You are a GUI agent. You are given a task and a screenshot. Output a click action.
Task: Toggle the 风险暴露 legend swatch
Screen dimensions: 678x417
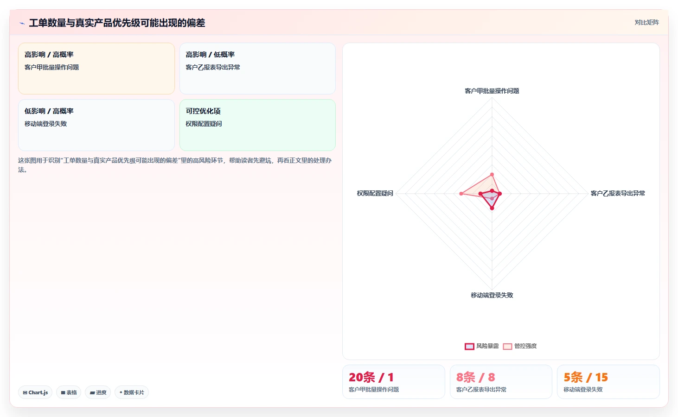469,346
